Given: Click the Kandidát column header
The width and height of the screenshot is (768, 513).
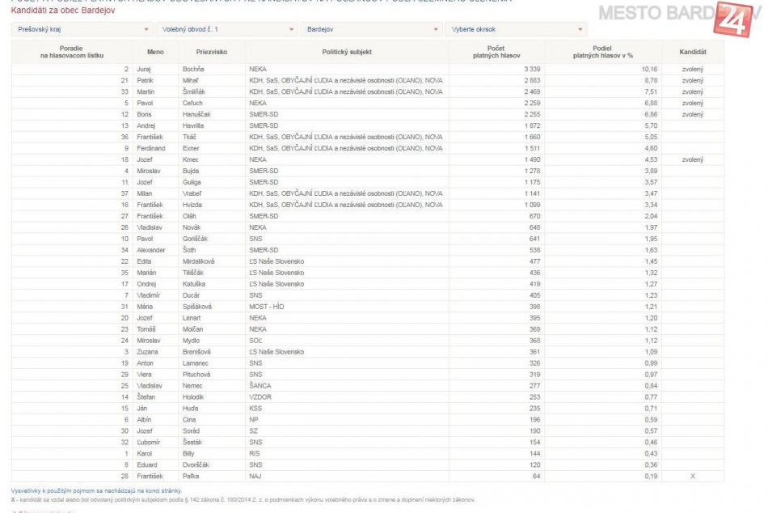Looking at the screenshot, I should tap(693, 52).
